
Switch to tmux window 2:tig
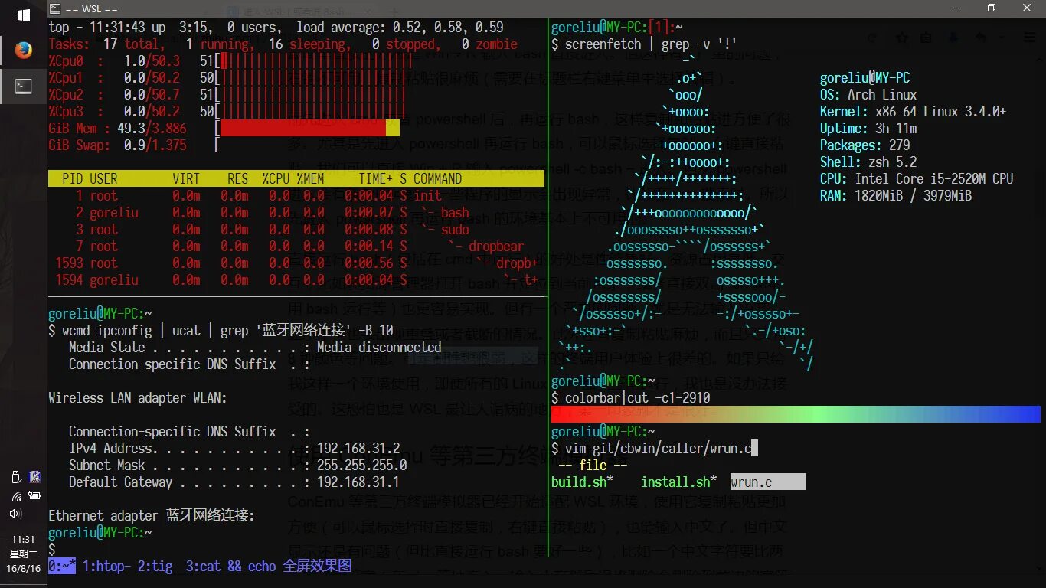coord(155,567)
